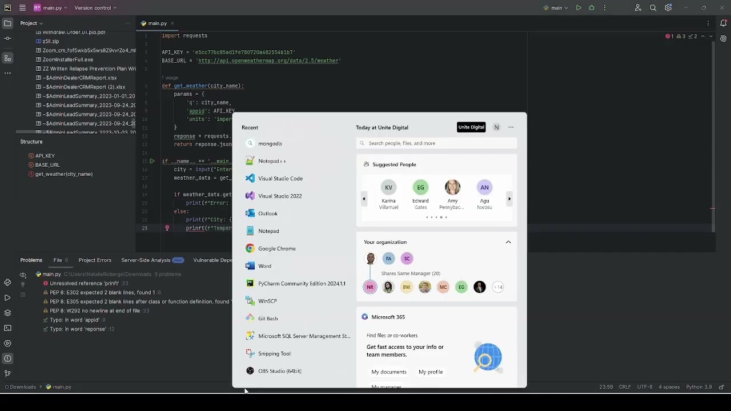Image resolution: width=731 pixels, height=411 pixels.
Task: Open Python Console tool window icon
Action: click(x=7, y=283)
